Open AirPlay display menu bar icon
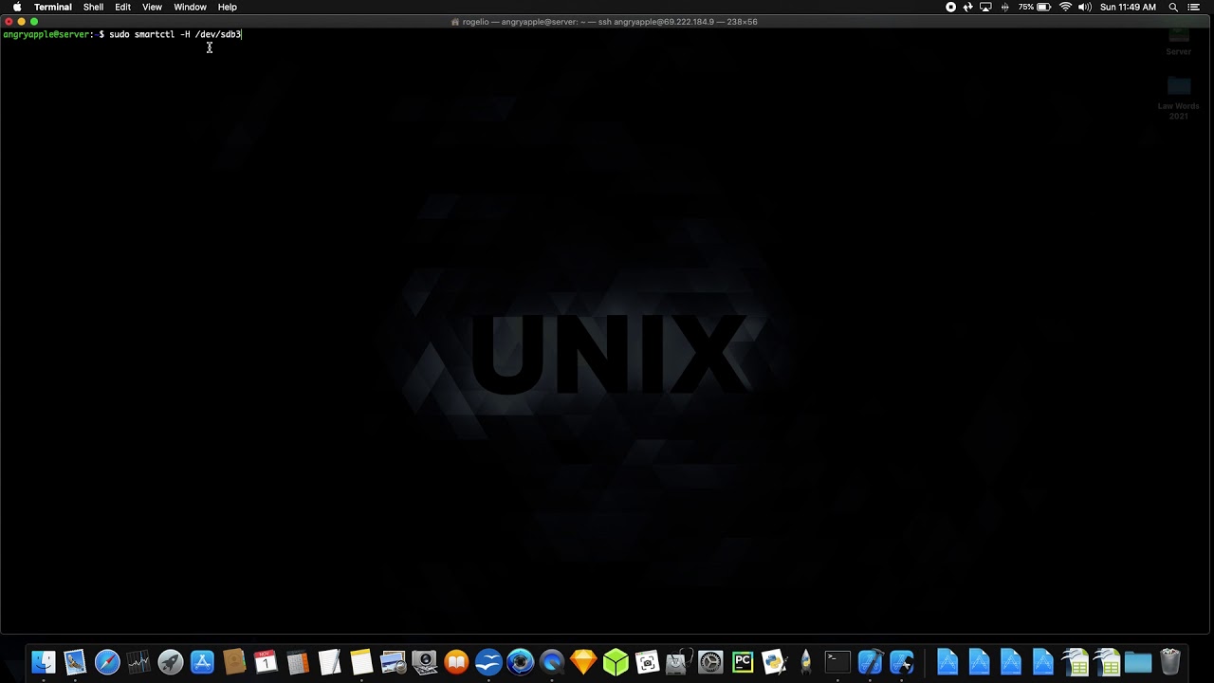The height and width of the screenshot is (683, 1214). click(986, 7)
